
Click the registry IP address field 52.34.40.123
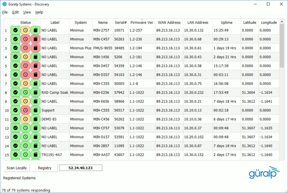coord(80,168)
